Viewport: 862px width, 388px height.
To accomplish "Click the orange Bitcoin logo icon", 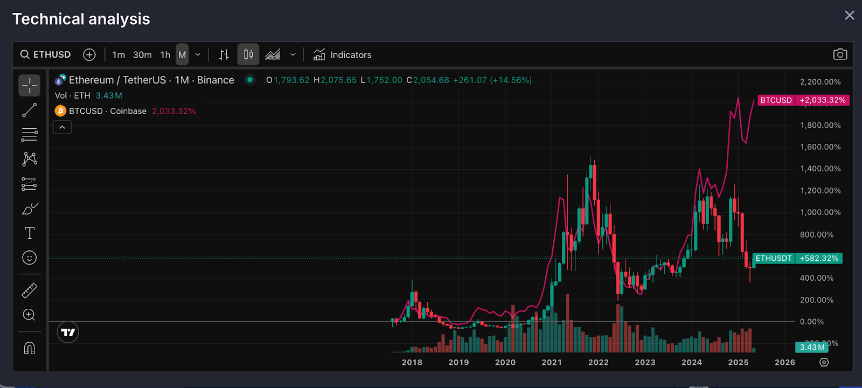I will click(x=60, y=111).
